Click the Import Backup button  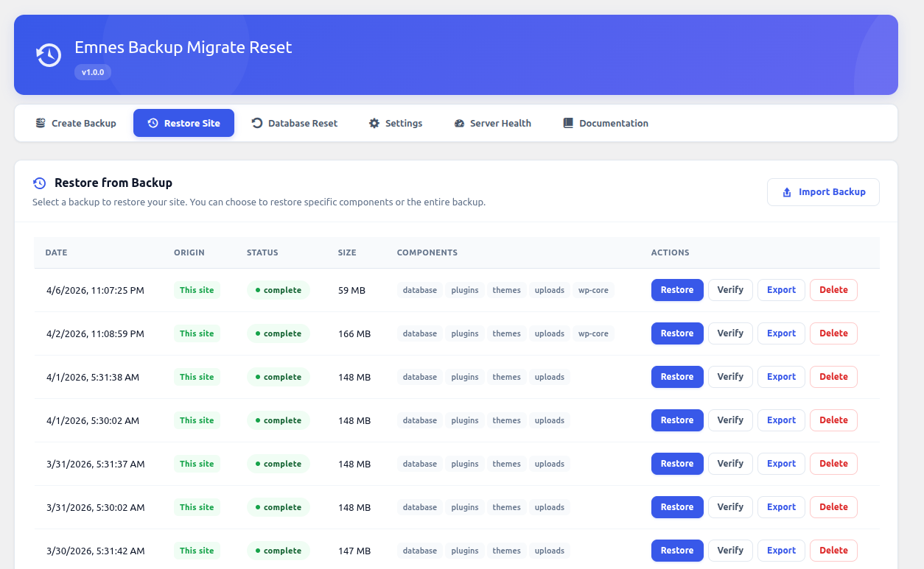click(x=823, y=191)
